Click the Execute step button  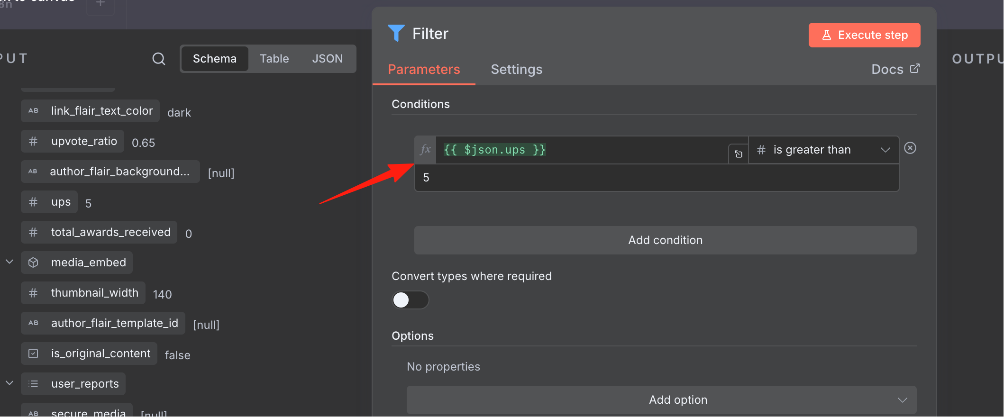point(864,35)
